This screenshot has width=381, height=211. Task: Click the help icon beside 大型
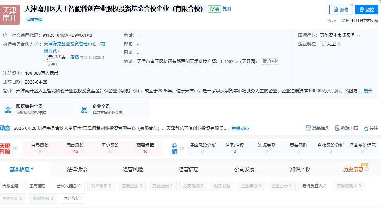coord(339,44)
